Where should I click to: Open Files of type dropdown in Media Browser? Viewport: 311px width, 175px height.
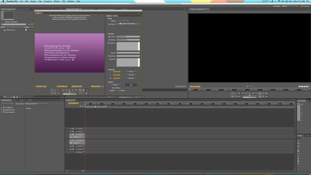tap(37, 104)
